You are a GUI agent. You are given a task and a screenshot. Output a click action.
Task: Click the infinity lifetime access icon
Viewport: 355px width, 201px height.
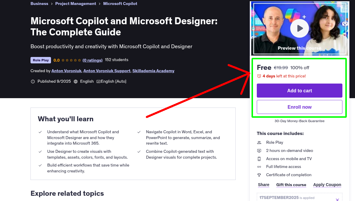(x=259, y=167)
